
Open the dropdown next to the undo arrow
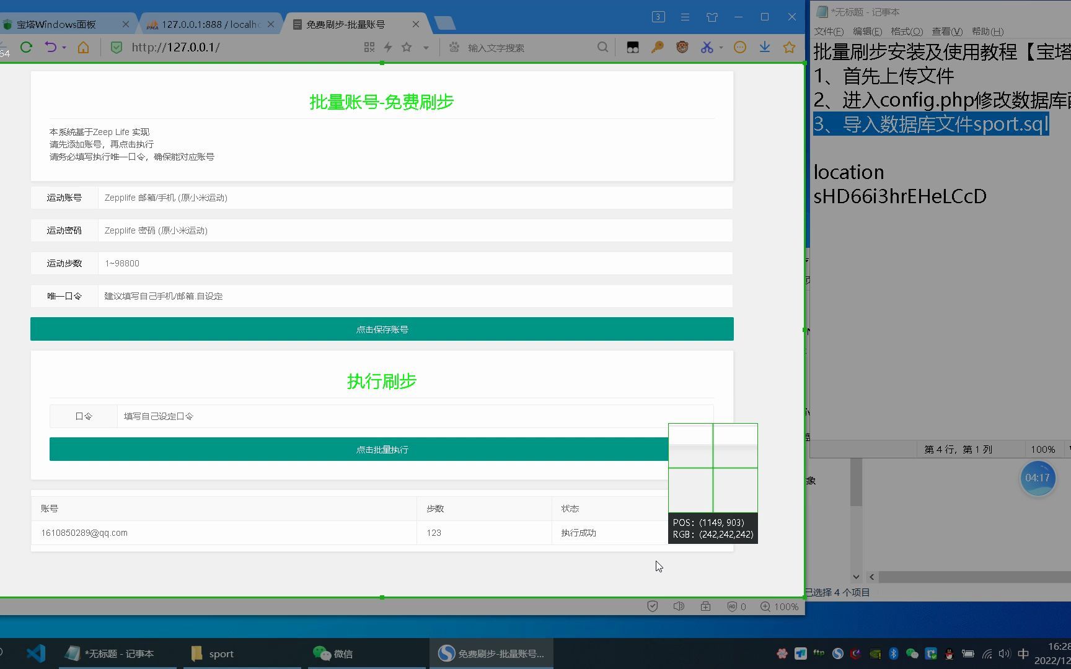coord(64,48)
